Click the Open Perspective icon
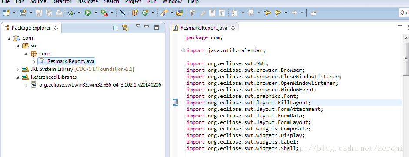Screen dimensions: 409x157 coord(313,13)
